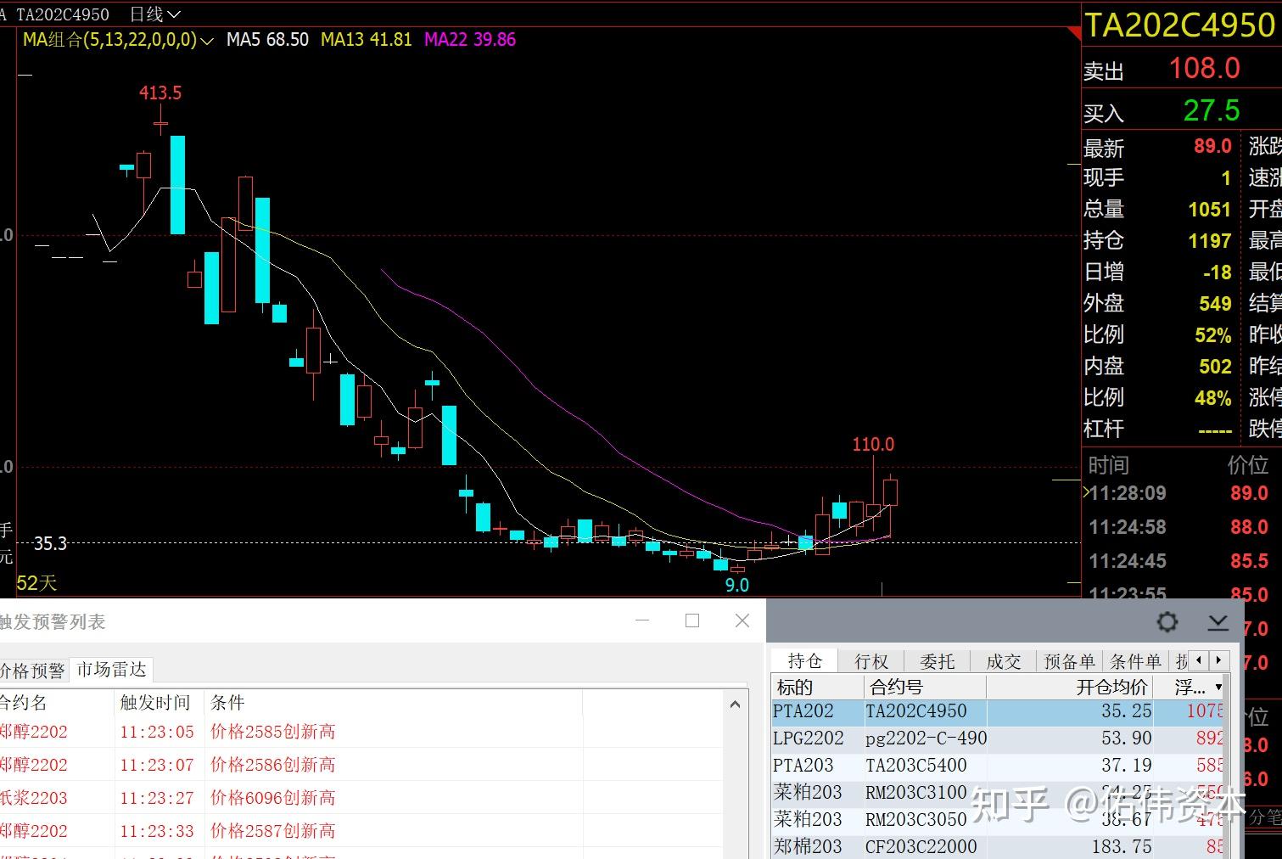Screen dimensions: 1282x859
Task: Open the 日线 period dropdown
Action: 155,14
